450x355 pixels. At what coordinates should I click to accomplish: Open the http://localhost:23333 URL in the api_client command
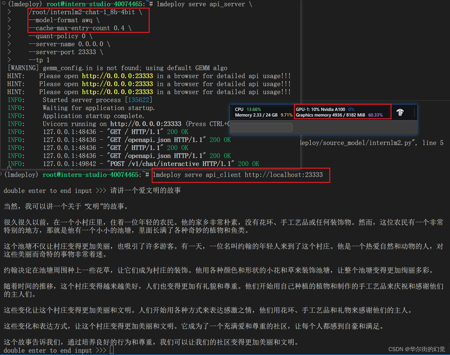[x=284, y=175]
